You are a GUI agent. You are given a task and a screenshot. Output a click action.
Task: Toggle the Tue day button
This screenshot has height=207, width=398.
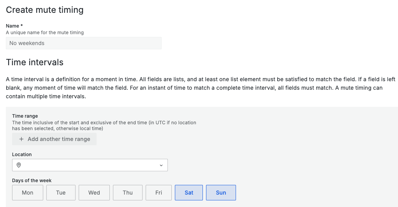point(61,193)
